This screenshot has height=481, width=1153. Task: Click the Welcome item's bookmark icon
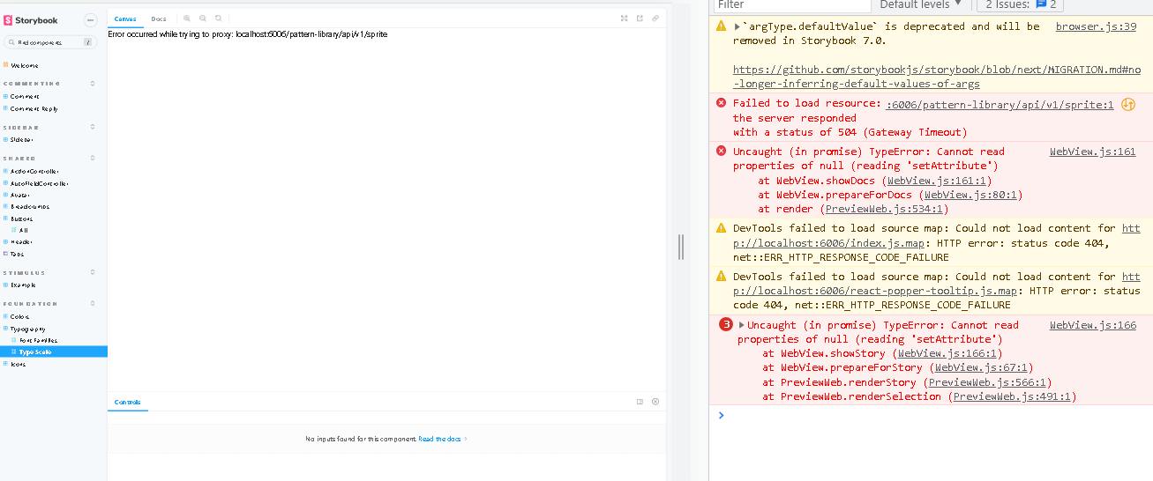pyautogui.click(x=5, y=65)
